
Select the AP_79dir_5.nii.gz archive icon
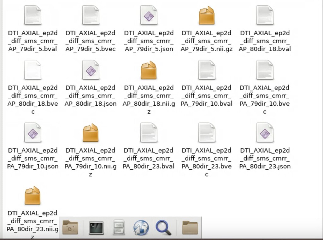(207, 14)
